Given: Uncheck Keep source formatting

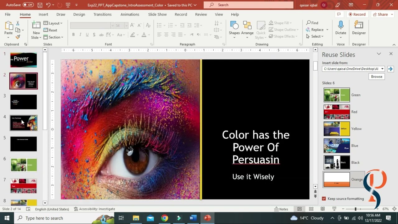Looking at the screenshot, I should pos(324,198).
